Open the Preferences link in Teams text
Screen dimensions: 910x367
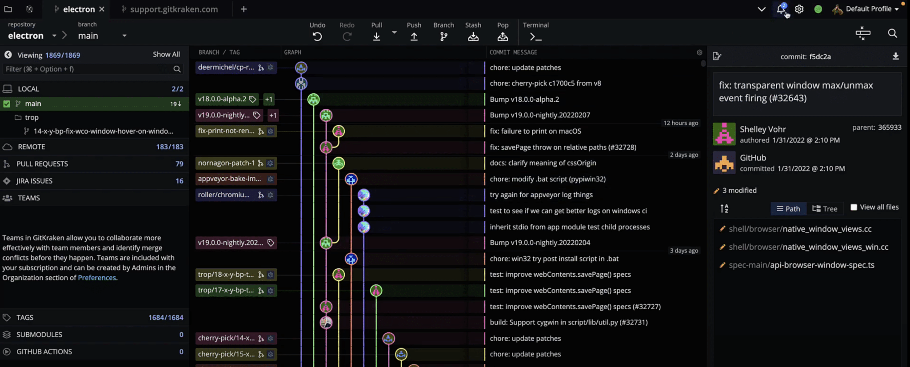[97, 278]
